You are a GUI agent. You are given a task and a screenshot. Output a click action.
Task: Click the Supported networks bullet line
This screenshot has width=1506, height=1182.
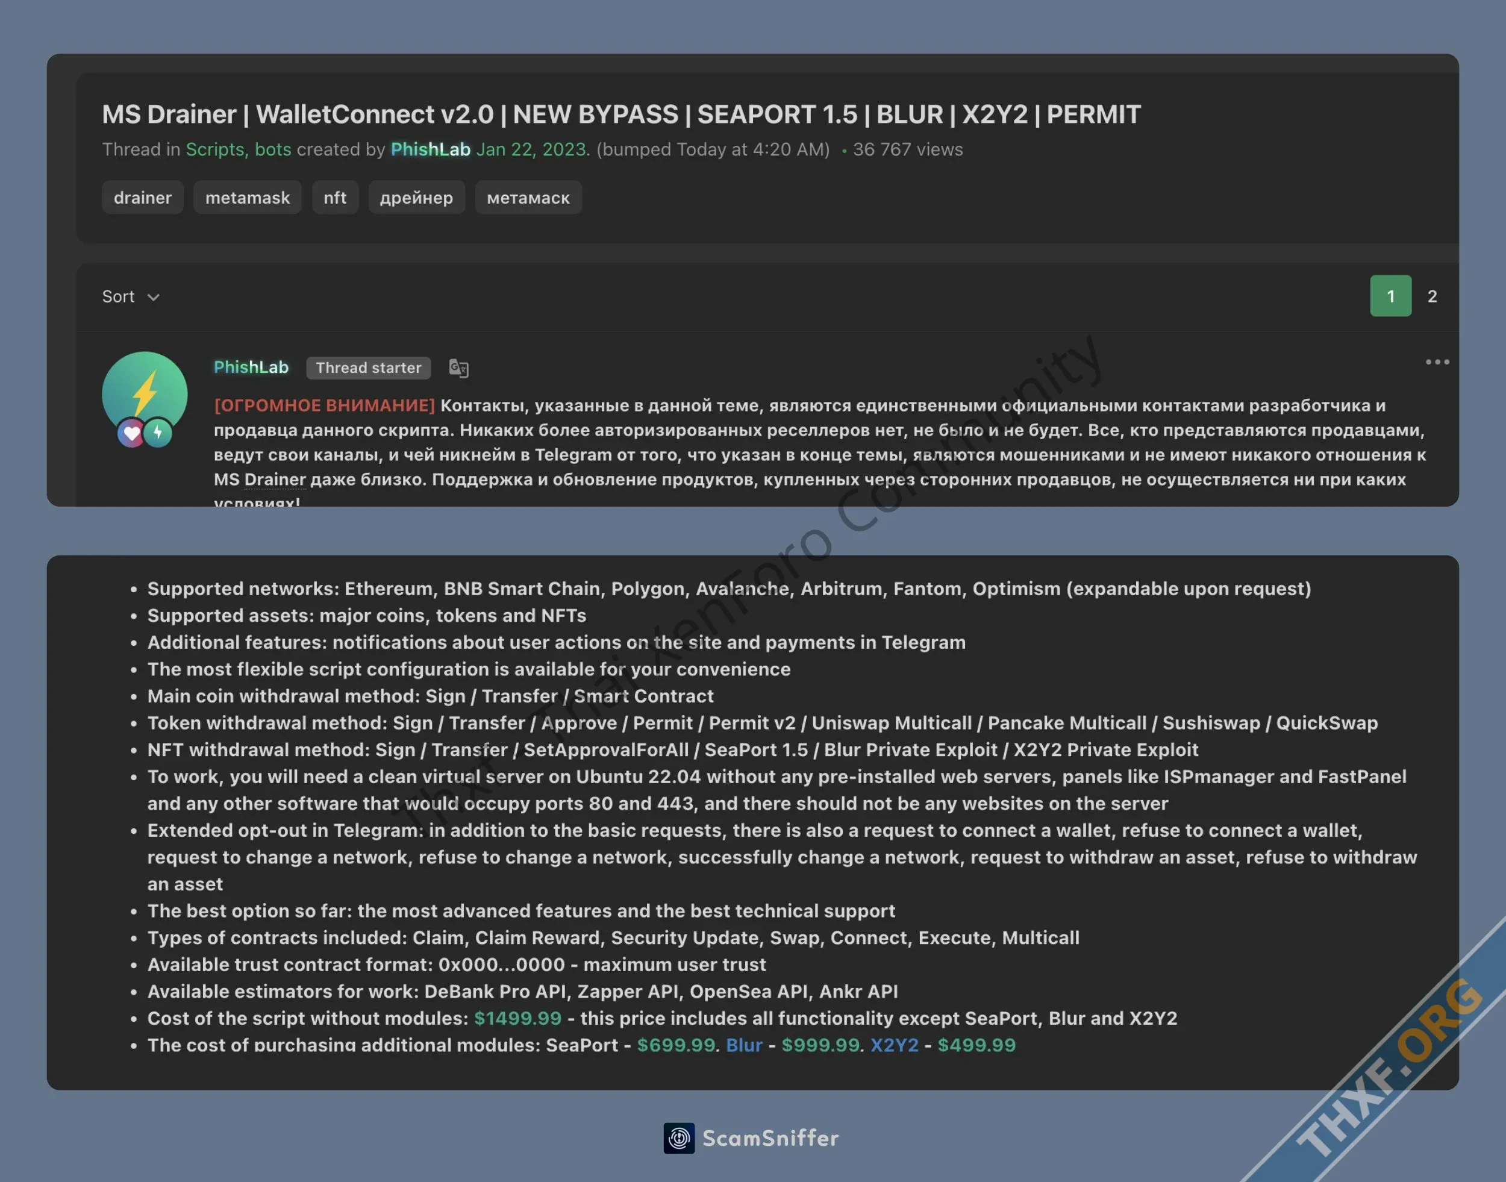pyautogui.click(x=729, y=588)
